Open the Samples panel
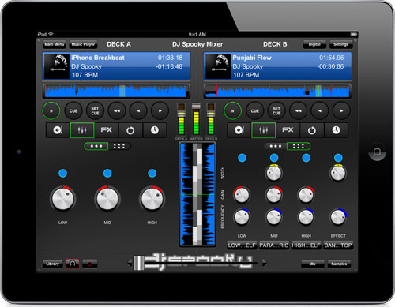 339,264
